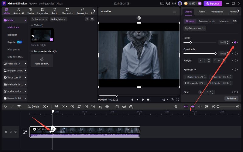Screen dimensions: 243x152
Task: Toggle the purple link-clips magnet icon
Action: 186,107
